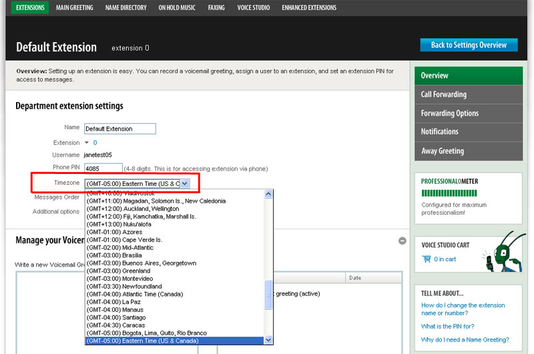This screenshot has width=534, height=354.
Task: Select Away Greeting in the side menu
Action: (x=469, y=151)
